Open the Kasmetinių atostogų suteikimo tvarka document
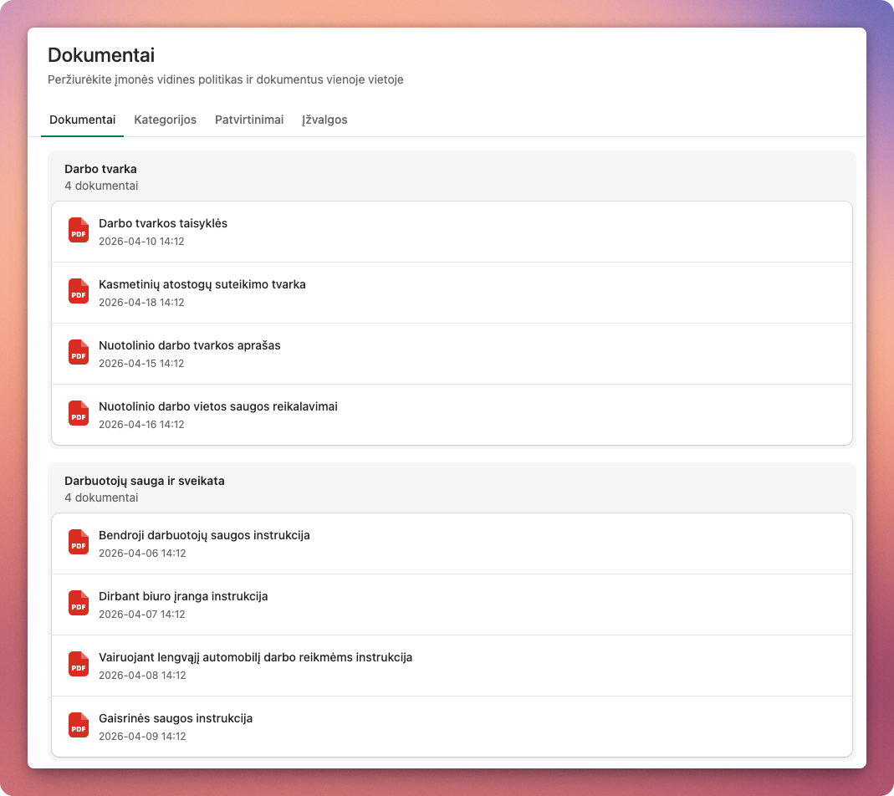Image resolution: width=894 pixels, height=796 pixels. 202,284
